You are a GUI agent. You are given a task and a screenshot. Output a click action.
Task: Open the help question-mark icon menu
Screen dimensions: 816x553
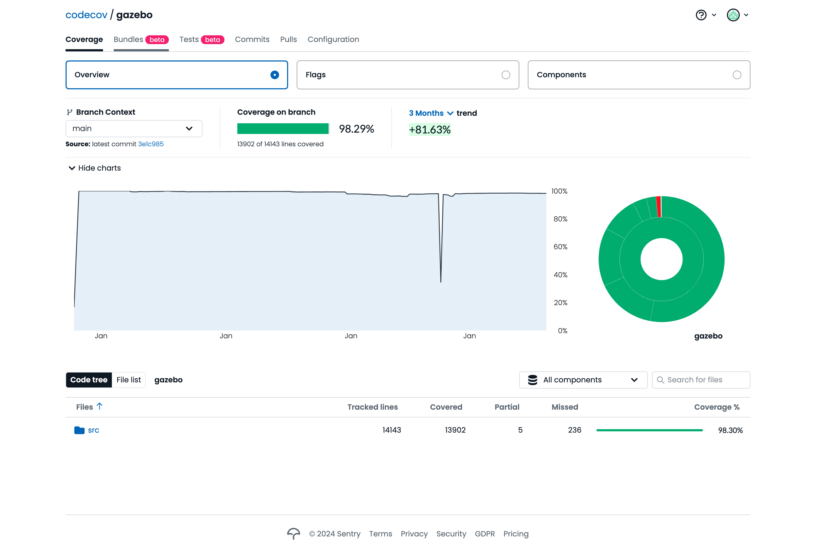701,15
